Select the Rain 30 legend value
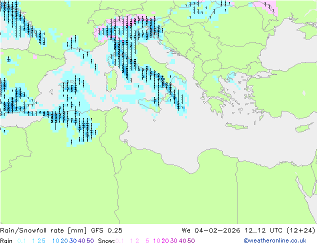 73,241
